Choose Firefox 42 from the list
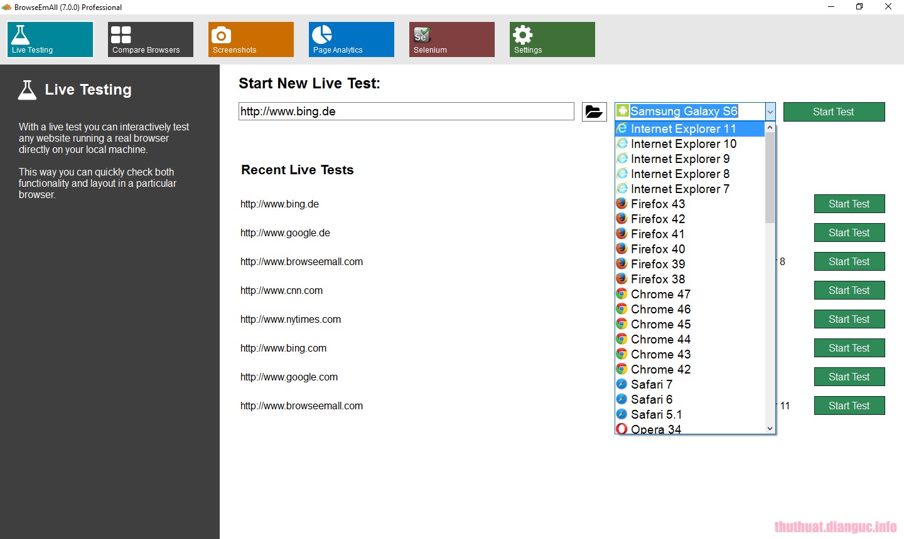 (x=690, y=219)
